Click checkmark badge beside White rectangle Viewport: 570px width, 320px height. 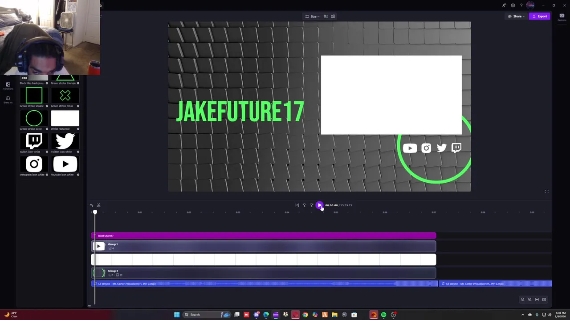pos(78,129)
